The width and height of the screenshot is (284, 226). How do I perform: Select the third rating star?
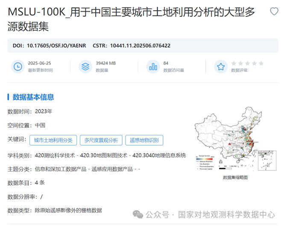247,63
